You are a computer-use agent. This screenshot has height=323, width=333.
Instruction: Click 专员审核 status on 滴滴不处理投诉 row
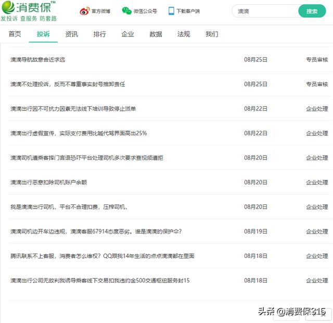click(317, 84)
